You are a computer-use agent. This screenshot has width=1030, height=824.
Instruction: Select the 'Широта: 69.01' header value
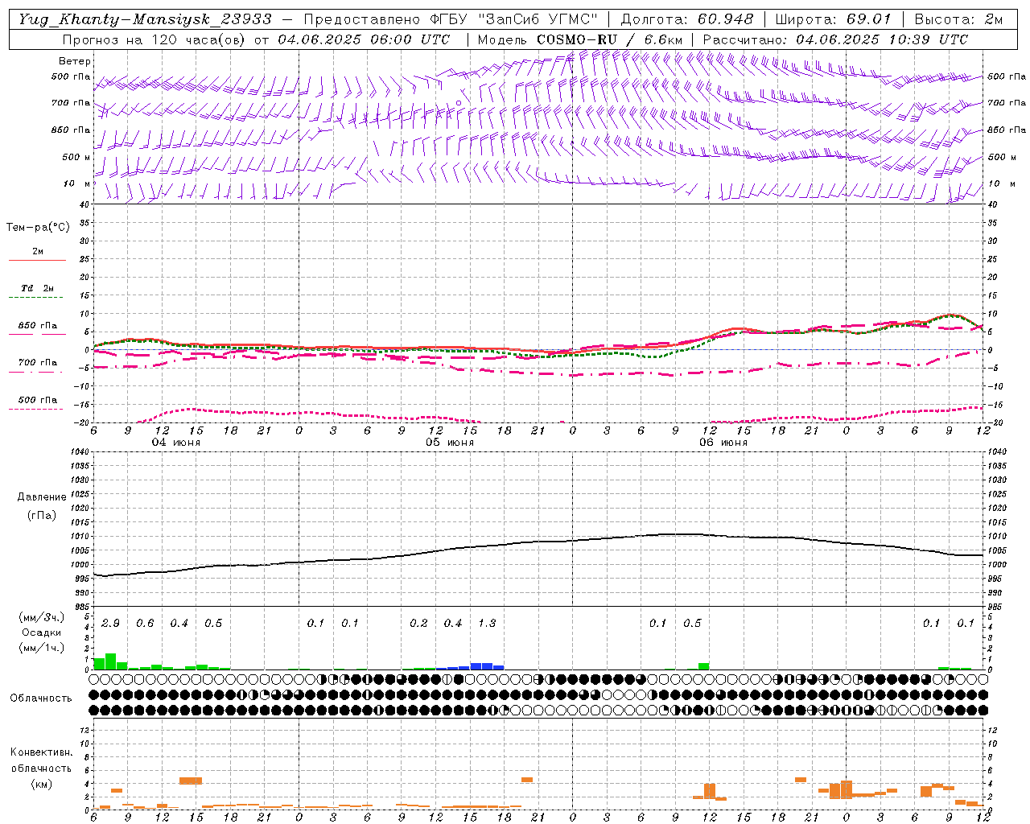coord(834,19)
